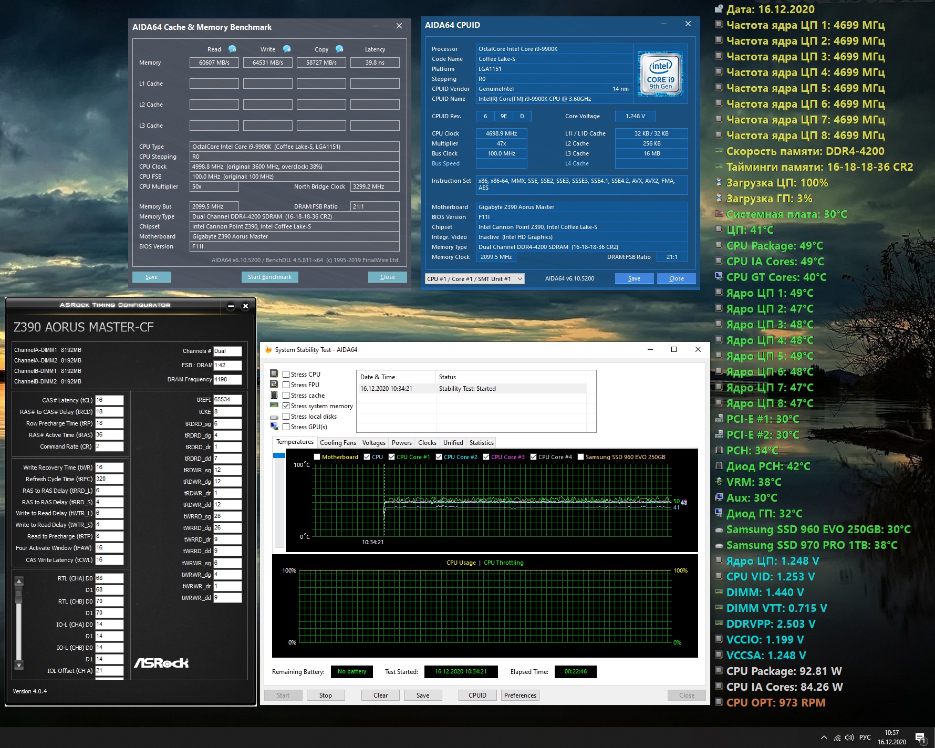The image size is (935, 748).
Task: Click the flame icon in System Stability Test title bar
Action: (268, 350)
